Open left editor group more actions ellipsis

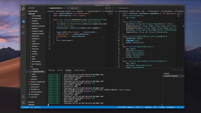coord(112,8)
